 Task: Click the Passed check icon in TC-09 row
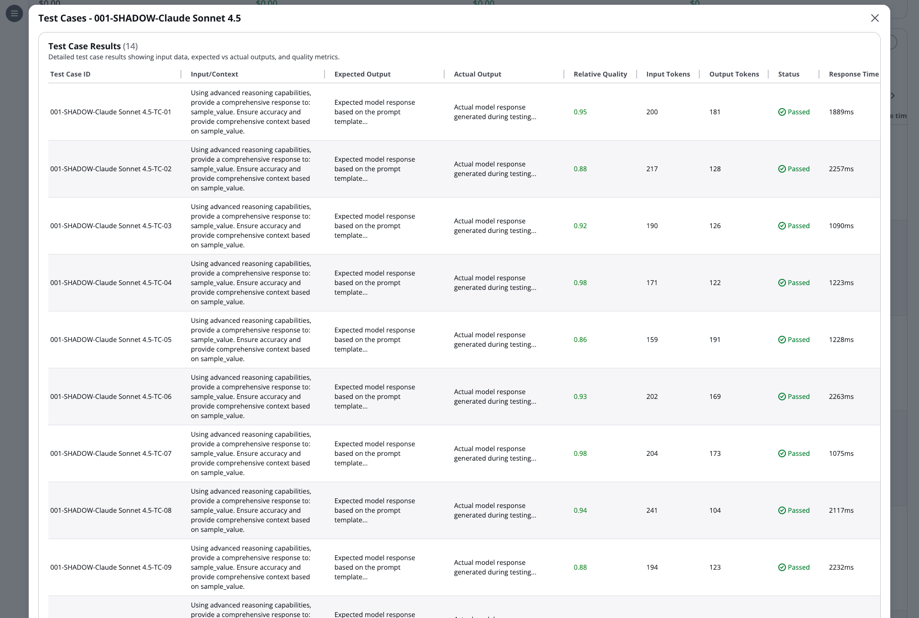point(782,567)
